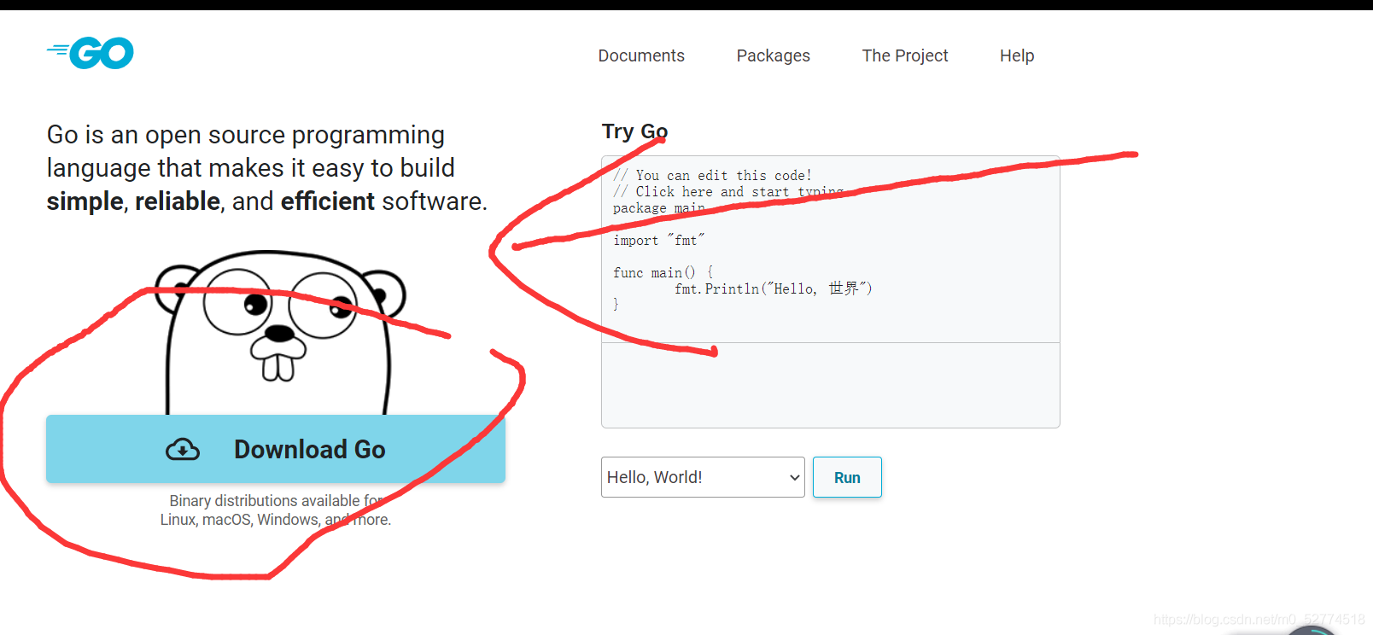
Task: Run the code with Run button
Action: pos(847,477)
